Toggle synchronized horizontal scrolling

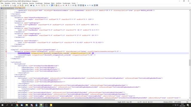[44, 5]
